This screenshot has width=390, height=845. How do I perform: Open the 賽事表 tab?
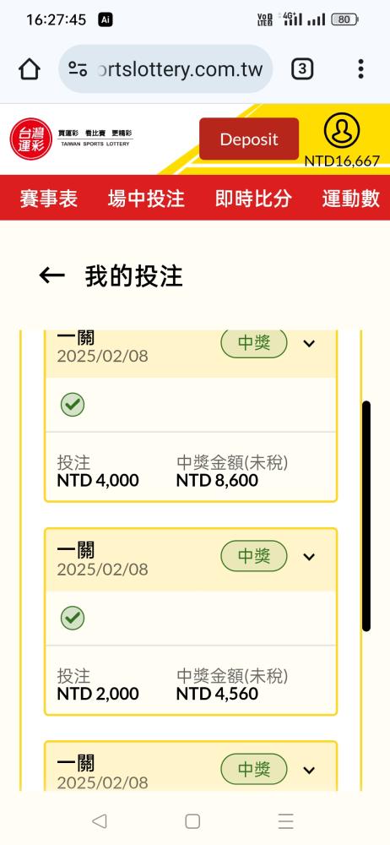tap(49, 199)
